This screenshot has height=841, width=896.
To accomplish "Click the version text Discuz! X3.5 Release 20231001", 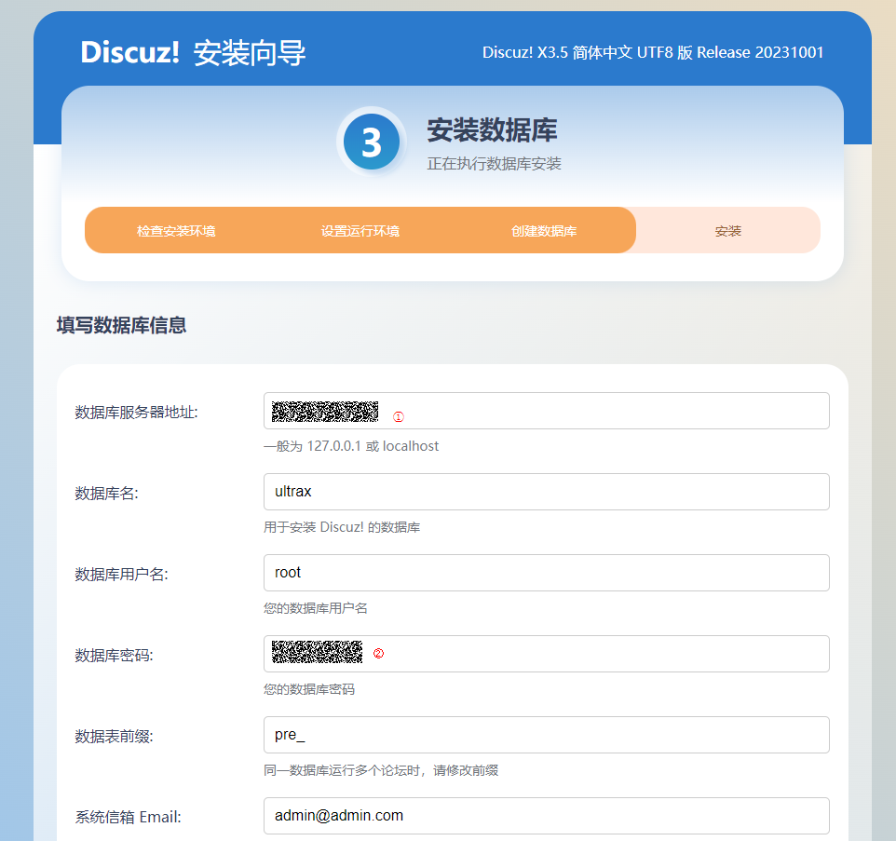I will point(653,52).
